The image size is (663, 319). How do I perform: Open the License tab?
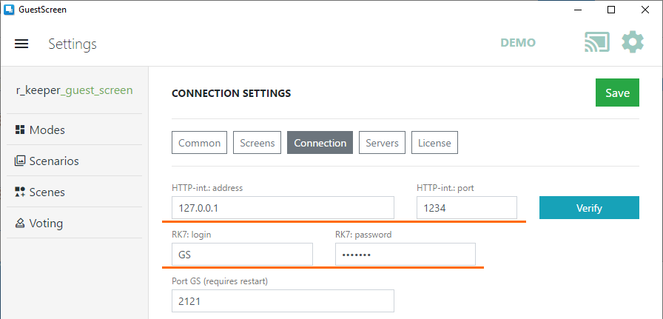click(x=434, y=143)
